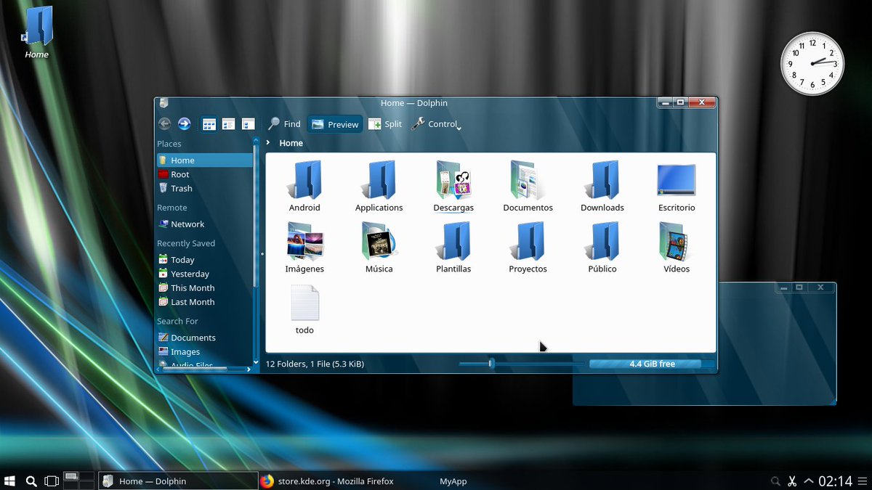872x490 pixels.
Task: Switch to Details view mode
Action: 248,124
